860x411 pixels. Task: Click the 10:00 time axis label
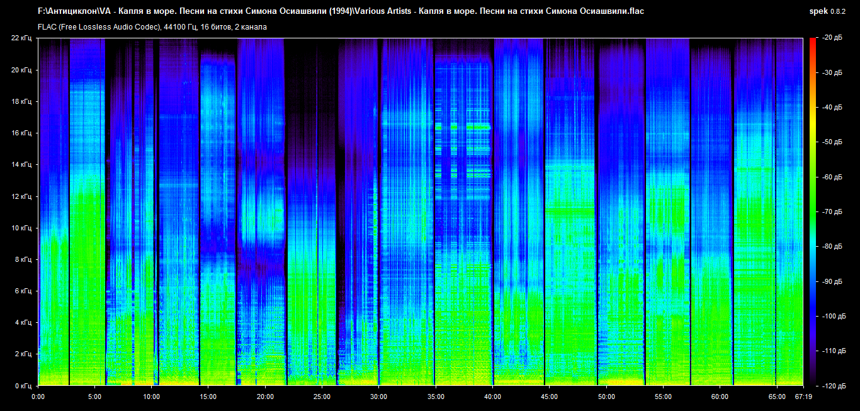coord(151,397)
